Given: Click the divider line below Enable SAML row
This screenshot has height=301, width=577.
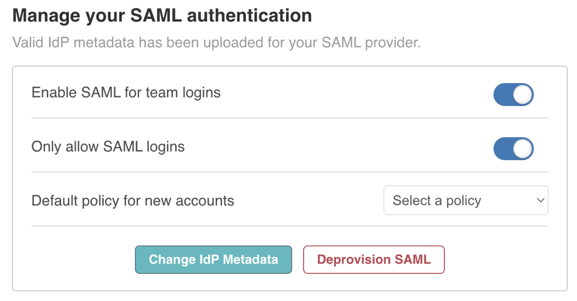Looking at the screenshot, I should coord(290,118).
